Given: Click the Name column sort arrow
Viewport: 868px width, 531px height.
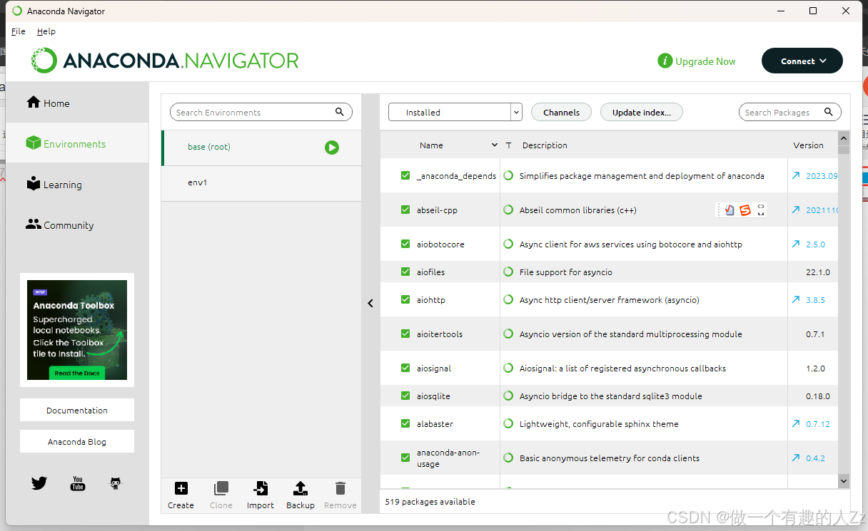Looking at the screenshot, I should 494,145.
